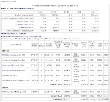Click the Profit (SGD) column header
Image resolution: width=110 pixels, height=102 pixels.
[x=100, y=45]
